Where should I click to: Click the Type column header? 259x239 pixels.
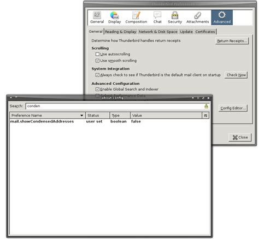120,115
